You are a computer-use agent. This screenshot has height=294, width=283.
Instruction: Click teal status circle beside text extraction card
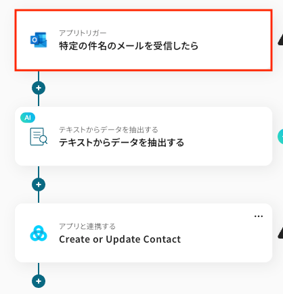[280, 137]
